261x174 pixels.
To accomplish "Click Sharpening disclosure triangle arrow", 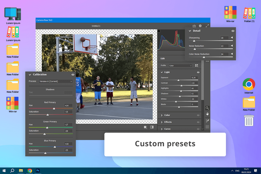I will tap(232, 38).
